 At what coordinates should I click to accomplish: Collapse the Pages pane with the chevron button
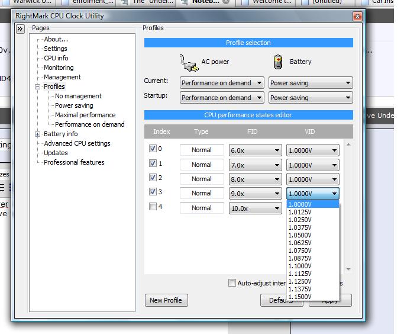click(x=20, y=28)
